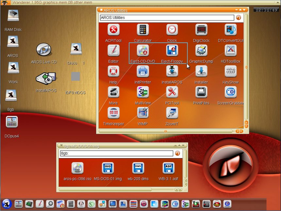Click the vertical scrollbar of Utilities window
This screenshot has width=281, height=211.
[246, 68]
